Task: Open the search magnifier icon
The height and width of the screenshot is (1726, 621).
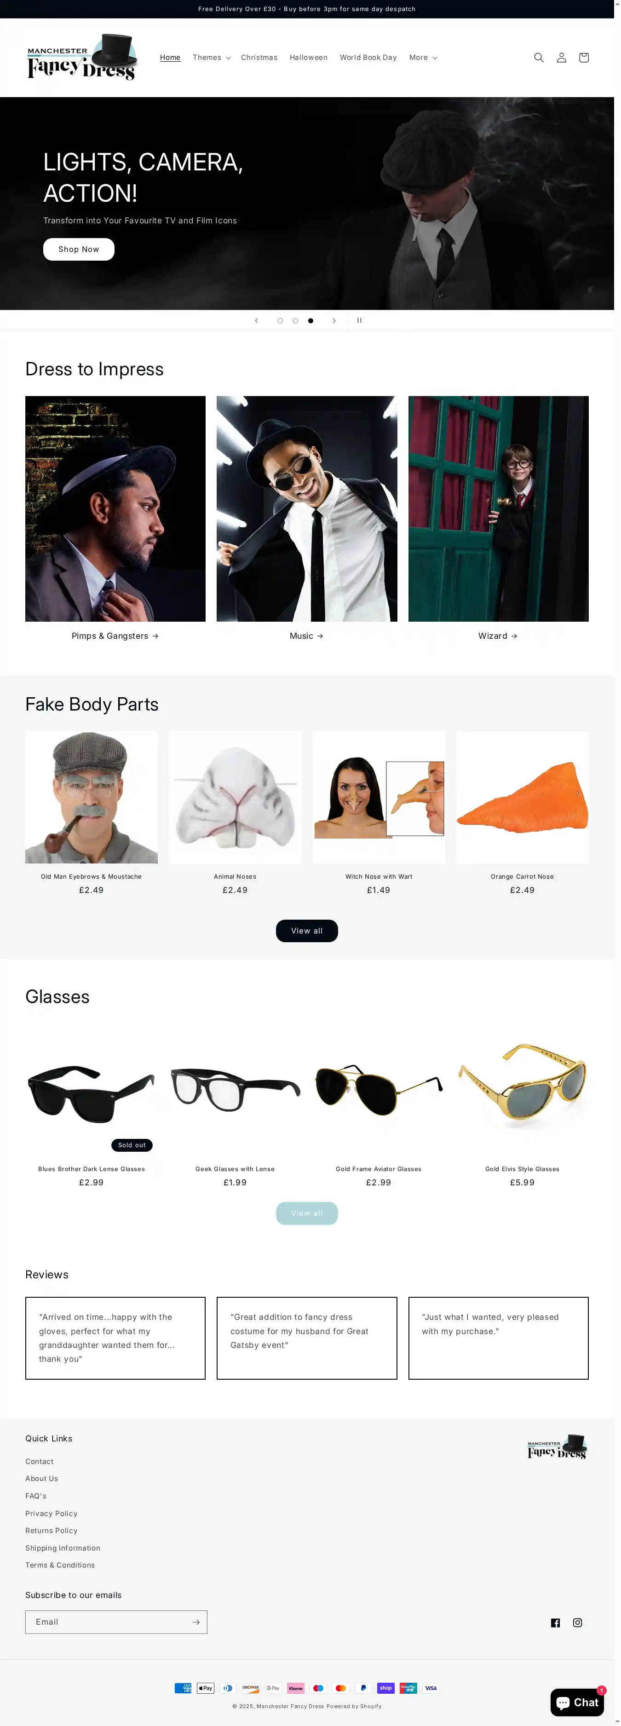Action: tap(539, 58)
